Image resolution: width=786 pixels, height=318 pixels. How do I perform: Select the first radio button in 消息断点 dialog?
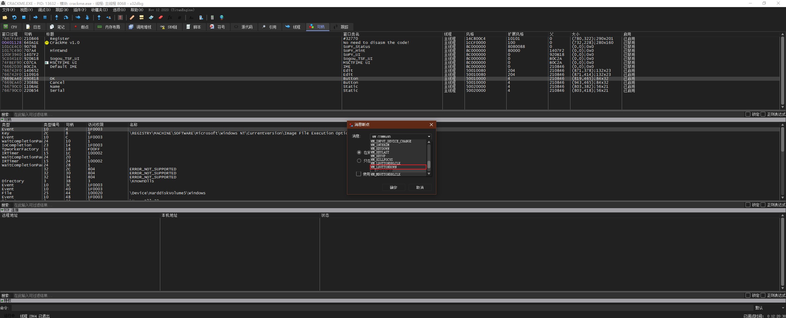(359, 153)
